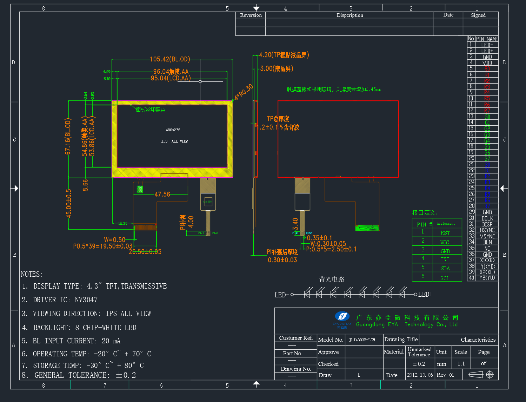This screenshot has height=402, width=526.
Task: Click the 面板丝印黑色 leader annotation
Action: point(151,110)
